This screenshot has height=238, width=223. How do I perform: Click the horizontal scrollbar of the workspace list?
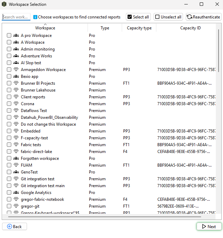[x=105, y=217]
